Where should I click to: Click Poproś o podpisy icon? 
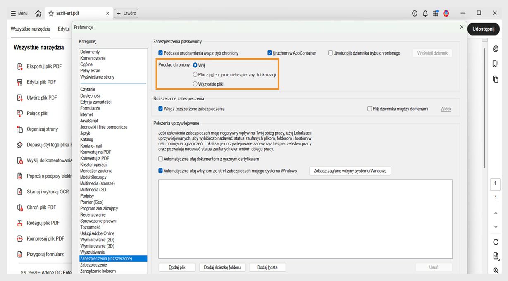[19, 176]
